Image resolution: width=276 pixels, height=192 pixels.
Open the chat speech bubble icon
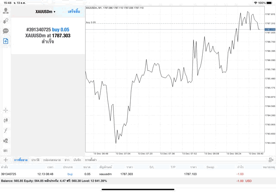[6, 31]
